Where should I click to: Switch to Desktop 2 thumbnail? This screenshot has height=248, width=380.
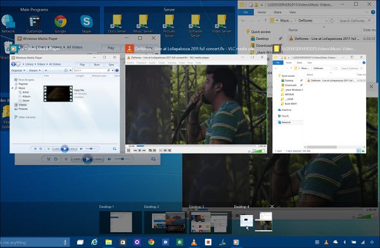coord(165,222)
